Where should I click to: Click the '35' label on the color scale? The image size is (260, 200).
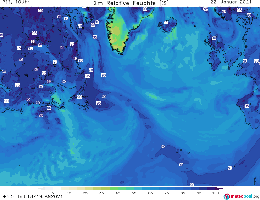pyautogui.click(x=101, y=193)
